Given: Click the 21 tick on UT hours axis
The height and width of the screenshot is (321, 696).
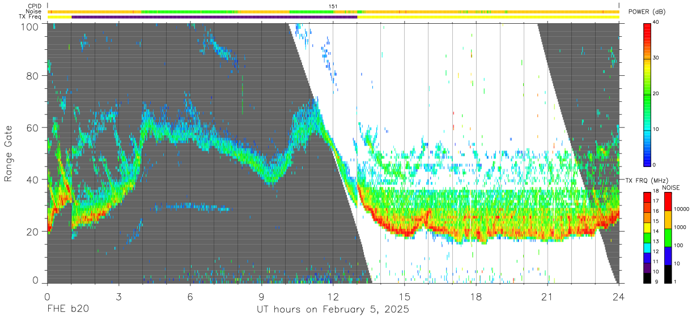Looking at the screenshot, I should tap(548, 297).
